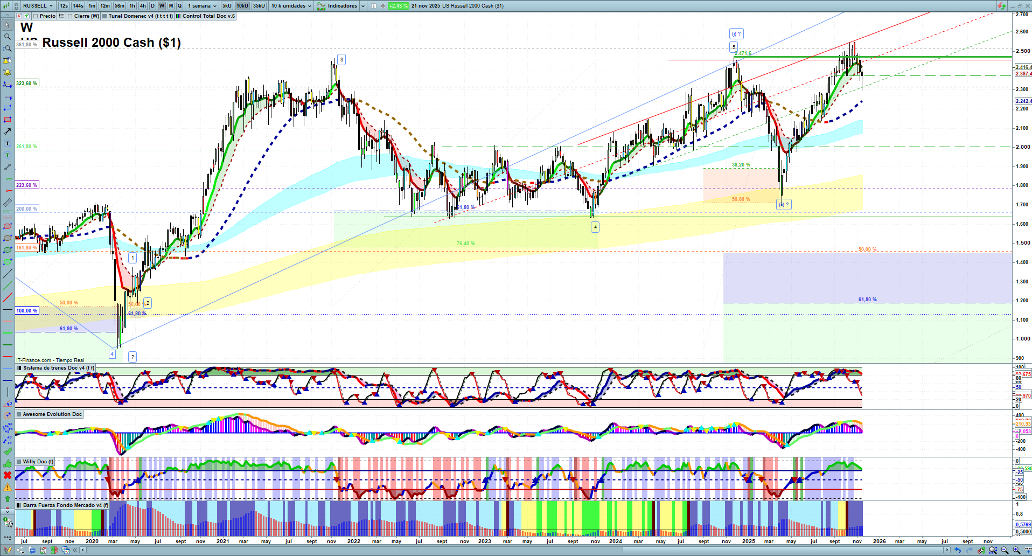Choose the ruler measurement tool
The width and height of the screenshot is (1032, 556).
pos(8,203)
